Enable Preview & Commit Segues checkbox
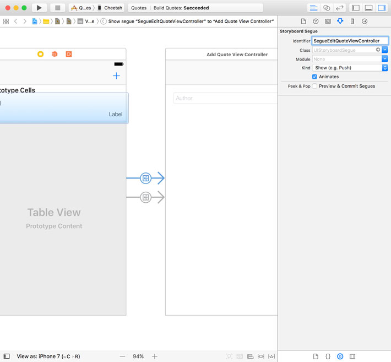This screenshot has width=391, height=362. click(314, 86)
